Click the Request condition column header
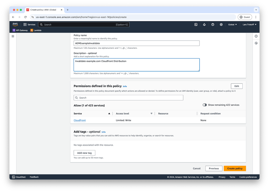 [211, 113]
